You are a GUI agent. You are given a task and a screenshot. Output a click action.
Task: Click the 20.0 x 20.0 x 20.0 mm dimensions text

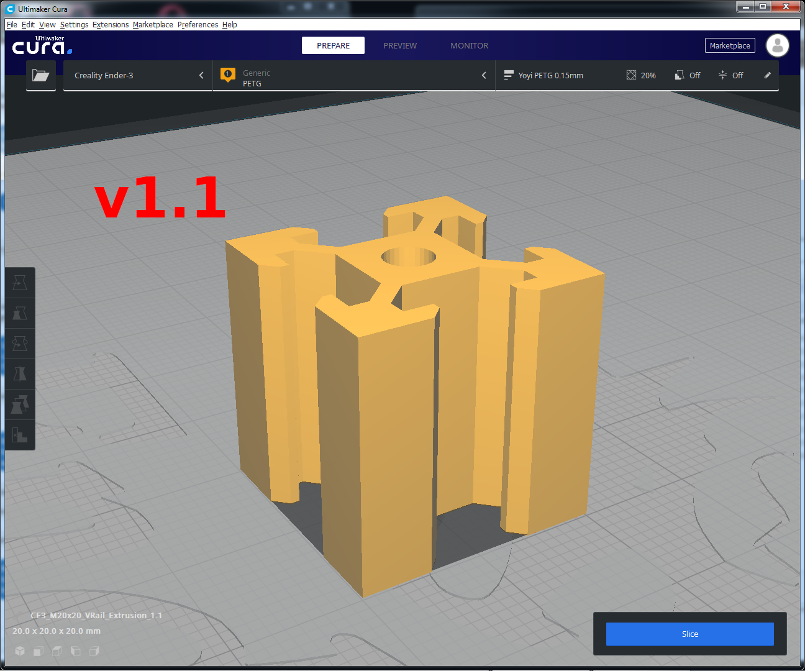point(57,631)
